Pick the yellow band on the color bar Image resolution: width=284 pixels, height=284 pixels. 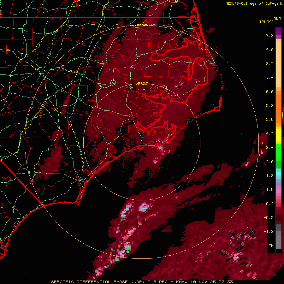point(279,135)
